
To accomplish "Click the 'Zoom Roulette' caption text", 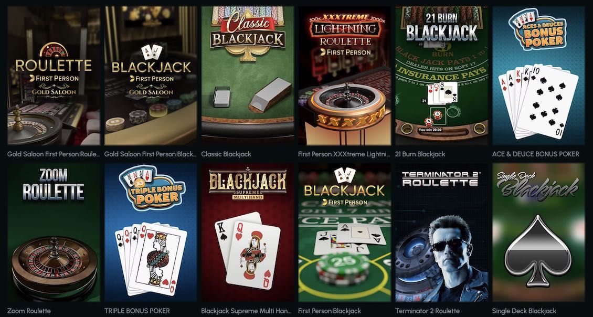I will [x=29, y=311].
